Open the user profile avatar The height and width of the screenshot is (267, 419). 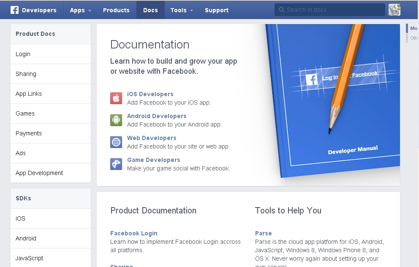click(394, 10)
